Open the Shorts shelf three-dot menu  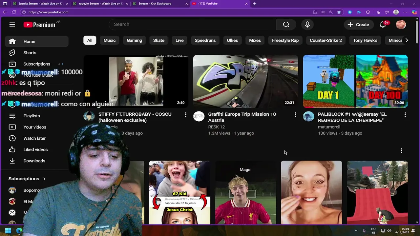(401, 151)
